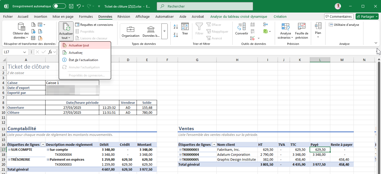The image size is (381, 174).
Task: Switch to the Formules tab
Action: tap(86, 17)
